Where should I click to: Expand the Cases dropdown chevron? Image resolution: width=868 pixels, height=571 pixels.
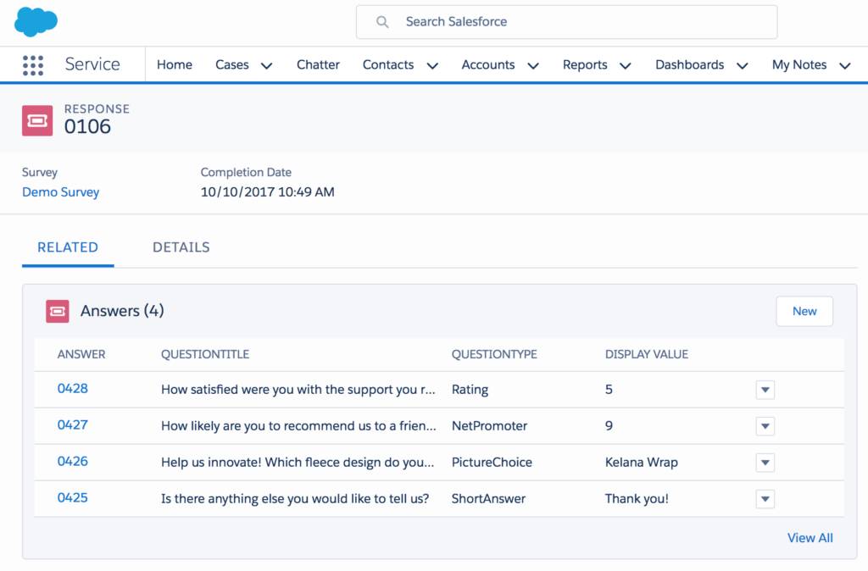[266, 66]
